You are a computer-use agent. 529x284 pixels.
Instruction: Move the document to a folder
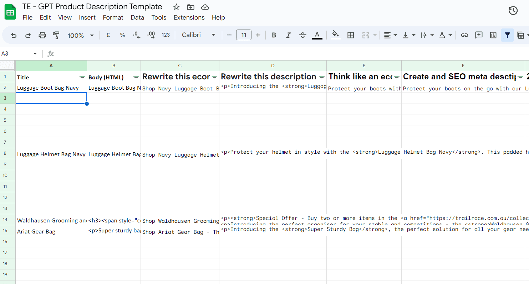click(x=191, y=7)
